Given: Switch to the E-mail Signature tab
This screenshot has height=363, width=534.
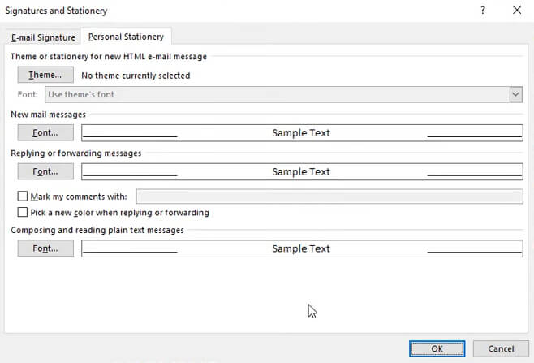Looking at the screenshot, I should point(43,37).
